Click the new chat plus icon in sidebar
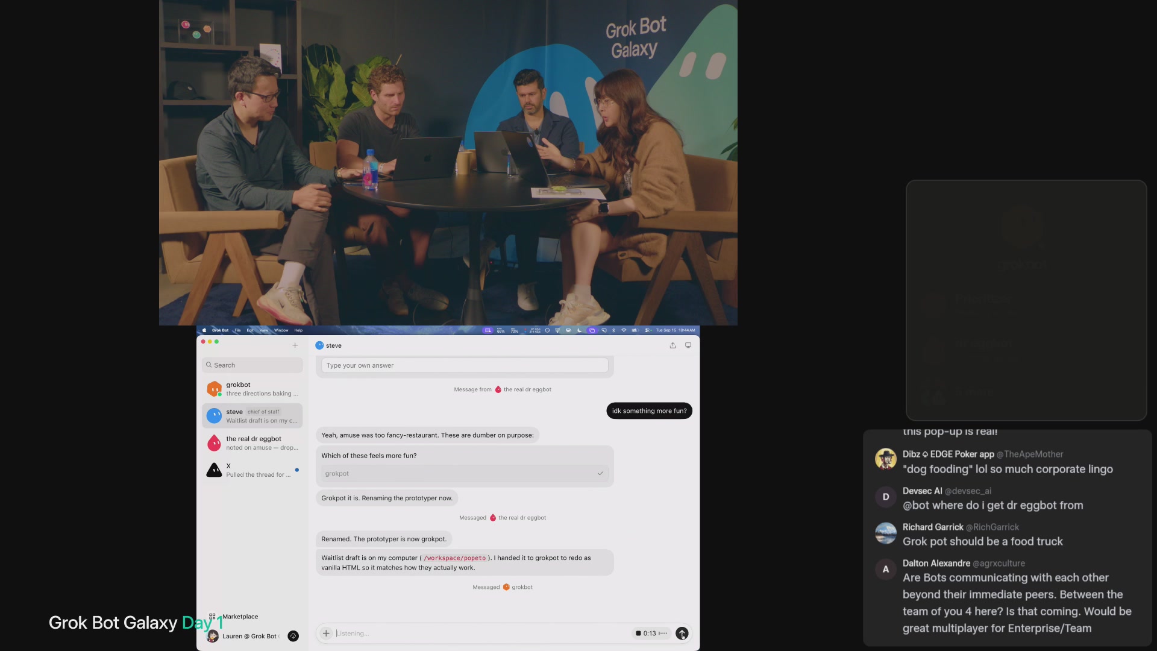This screenshot has height=651, width=1157. (295, 345)
